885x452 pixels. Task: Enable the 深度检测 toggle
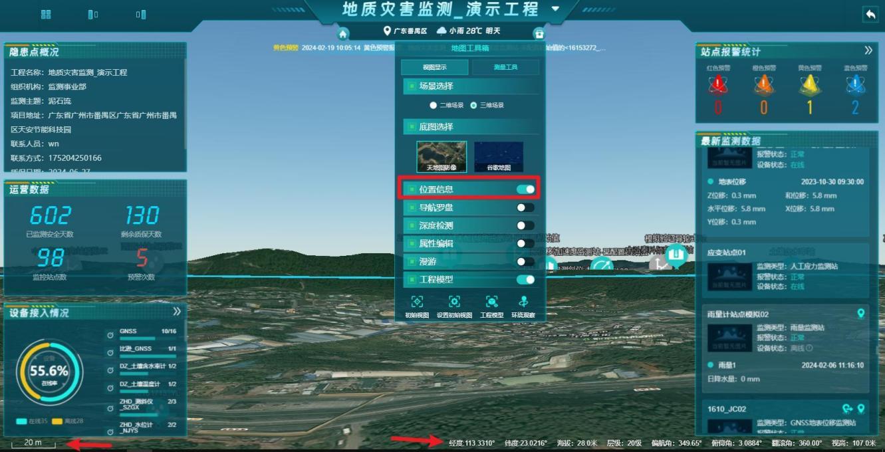pos(525,226)
